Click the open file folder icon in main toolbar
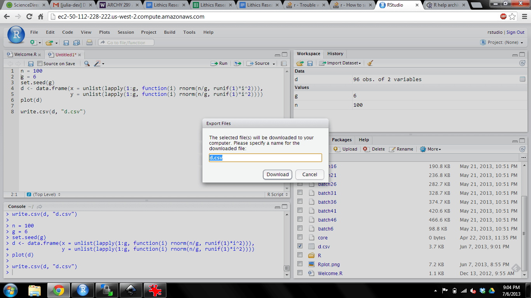The image size is (531, 298). pyautogui.click(x=49, y=43)
